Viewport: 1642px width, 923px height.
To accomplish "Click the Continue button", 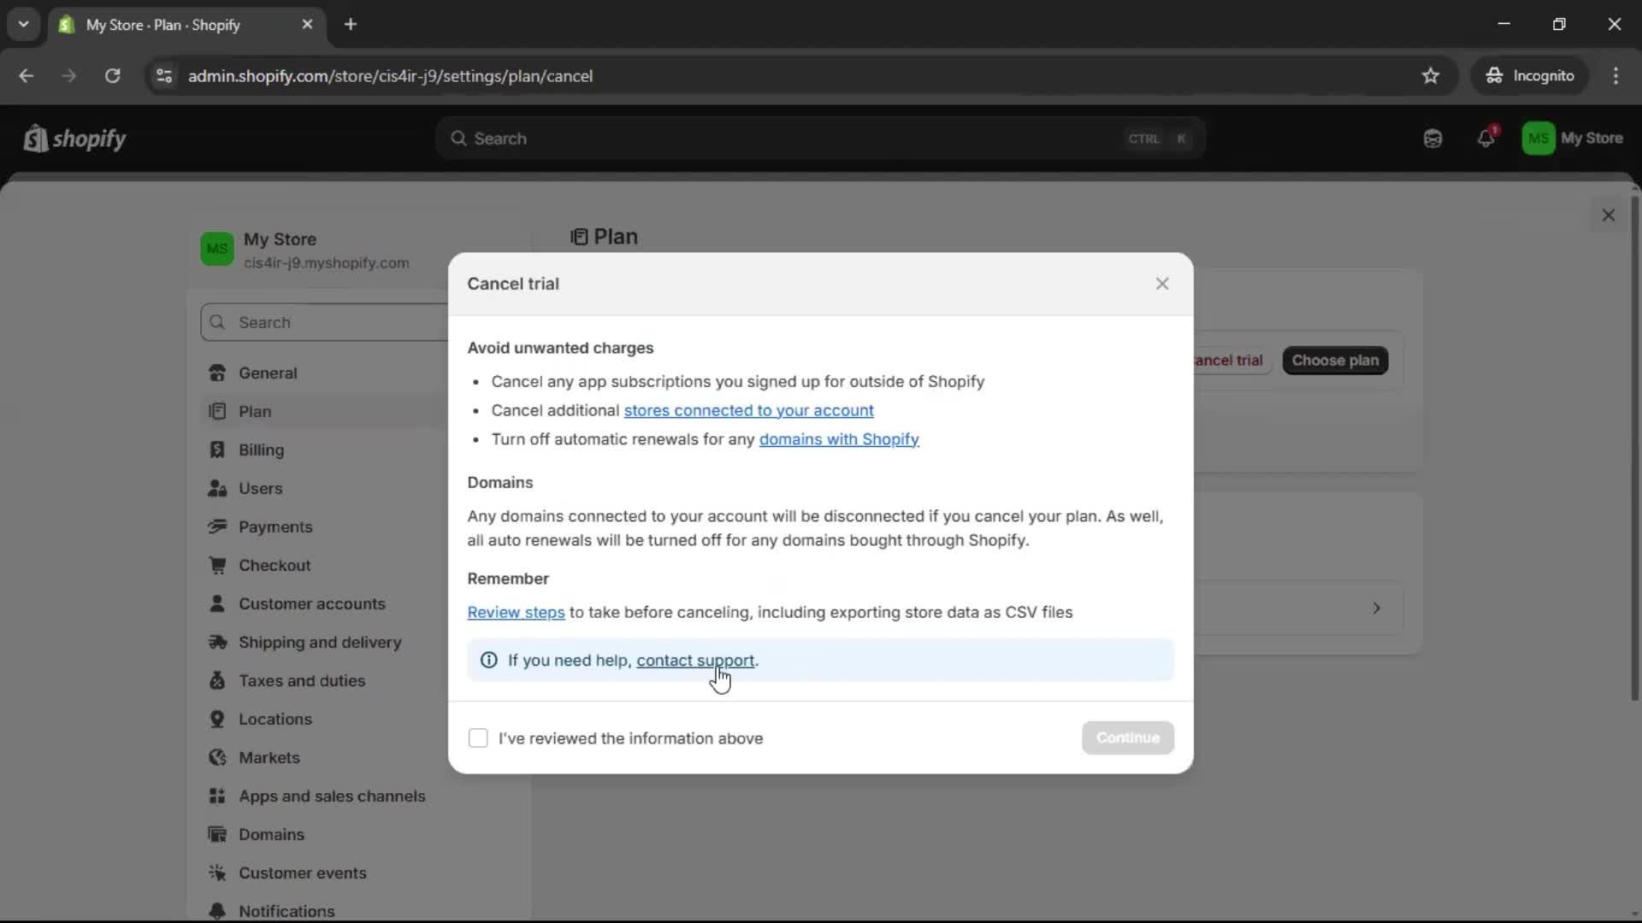I will 1127,738.
